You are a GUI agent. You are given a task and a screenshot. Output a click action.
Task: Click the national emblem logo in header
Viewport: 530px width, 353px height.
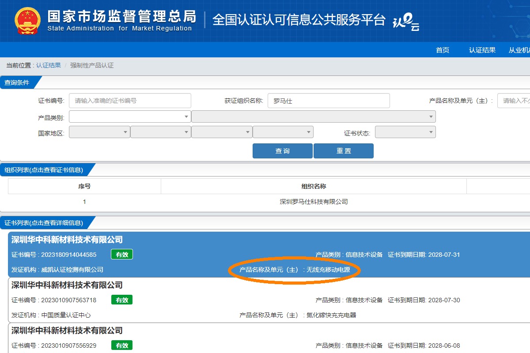27,20
